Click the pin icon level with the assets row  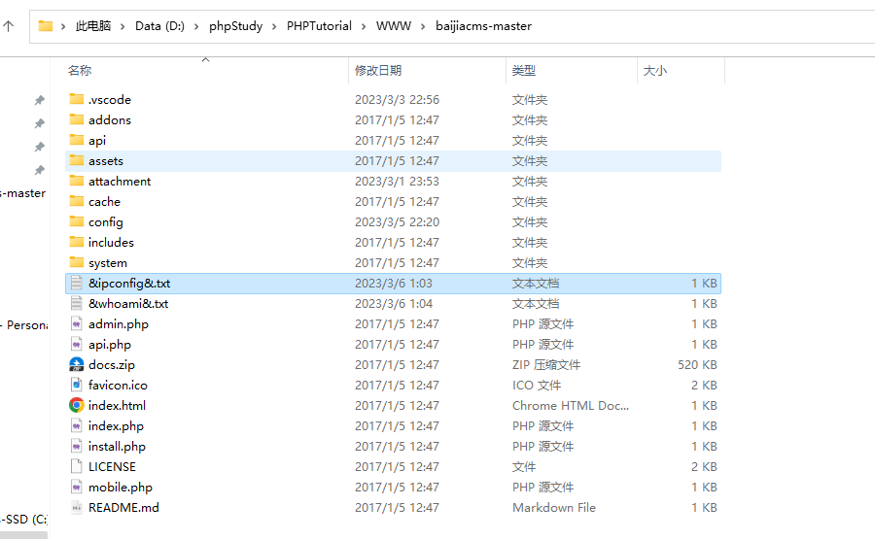(x=40, y=171)
